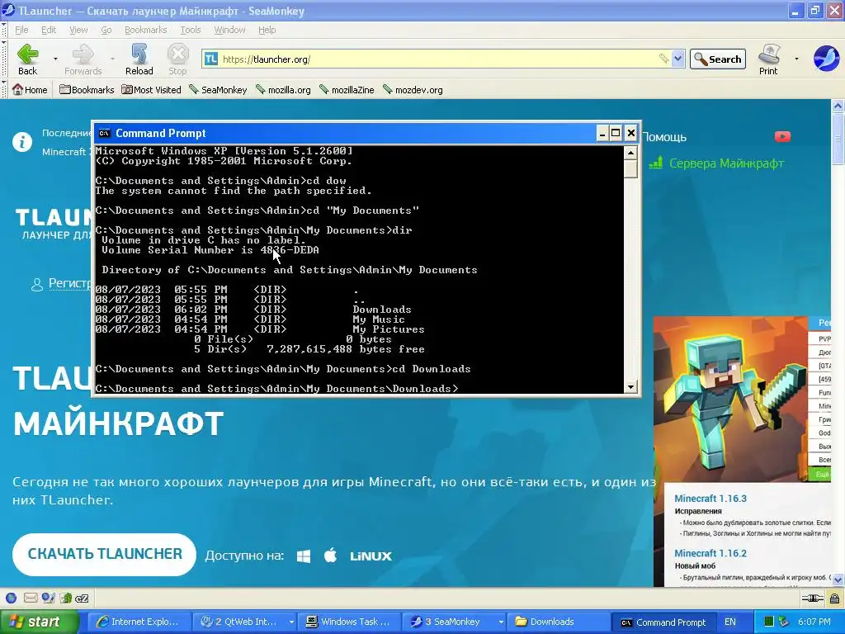Image resolution: width=845 pixels, height=634 pixels.
Task: Open the mozilla.org bookmark
Action: pyautogui.click(x=284, y=89)
